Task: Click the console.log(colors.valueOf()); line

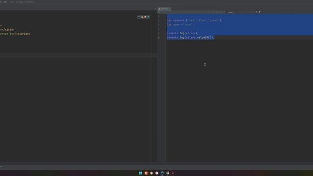Action: [x=191, y=38]
